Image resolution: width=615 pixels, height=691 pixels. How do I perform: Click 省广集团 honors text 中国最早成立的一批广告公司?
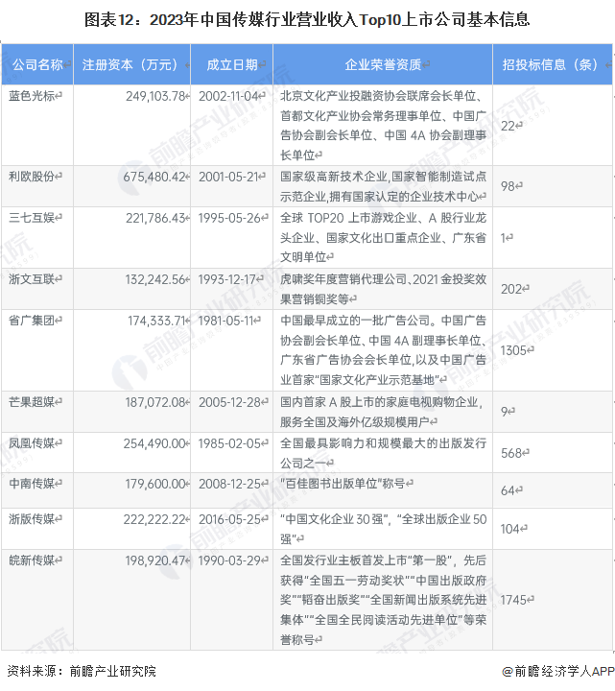click(x=355, y=320)
